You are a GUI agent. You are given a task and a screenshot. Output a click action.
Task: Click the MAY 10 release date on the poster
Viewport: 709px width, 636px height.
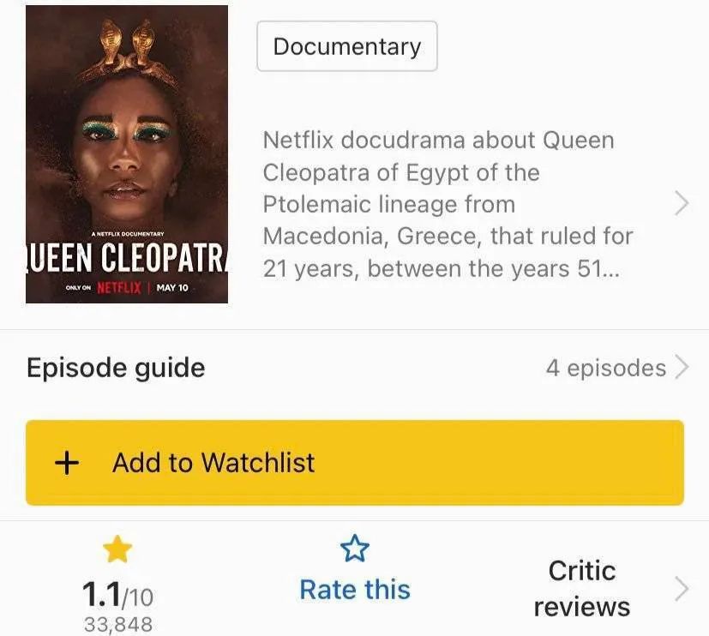[x=172, y=287]
